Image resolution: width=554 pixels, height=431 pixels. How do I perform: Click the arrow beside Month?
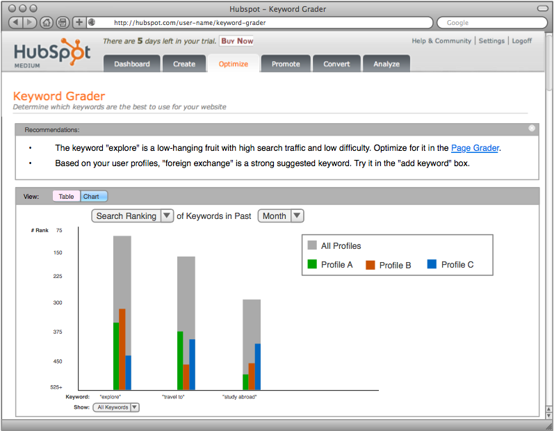point(297,215)
